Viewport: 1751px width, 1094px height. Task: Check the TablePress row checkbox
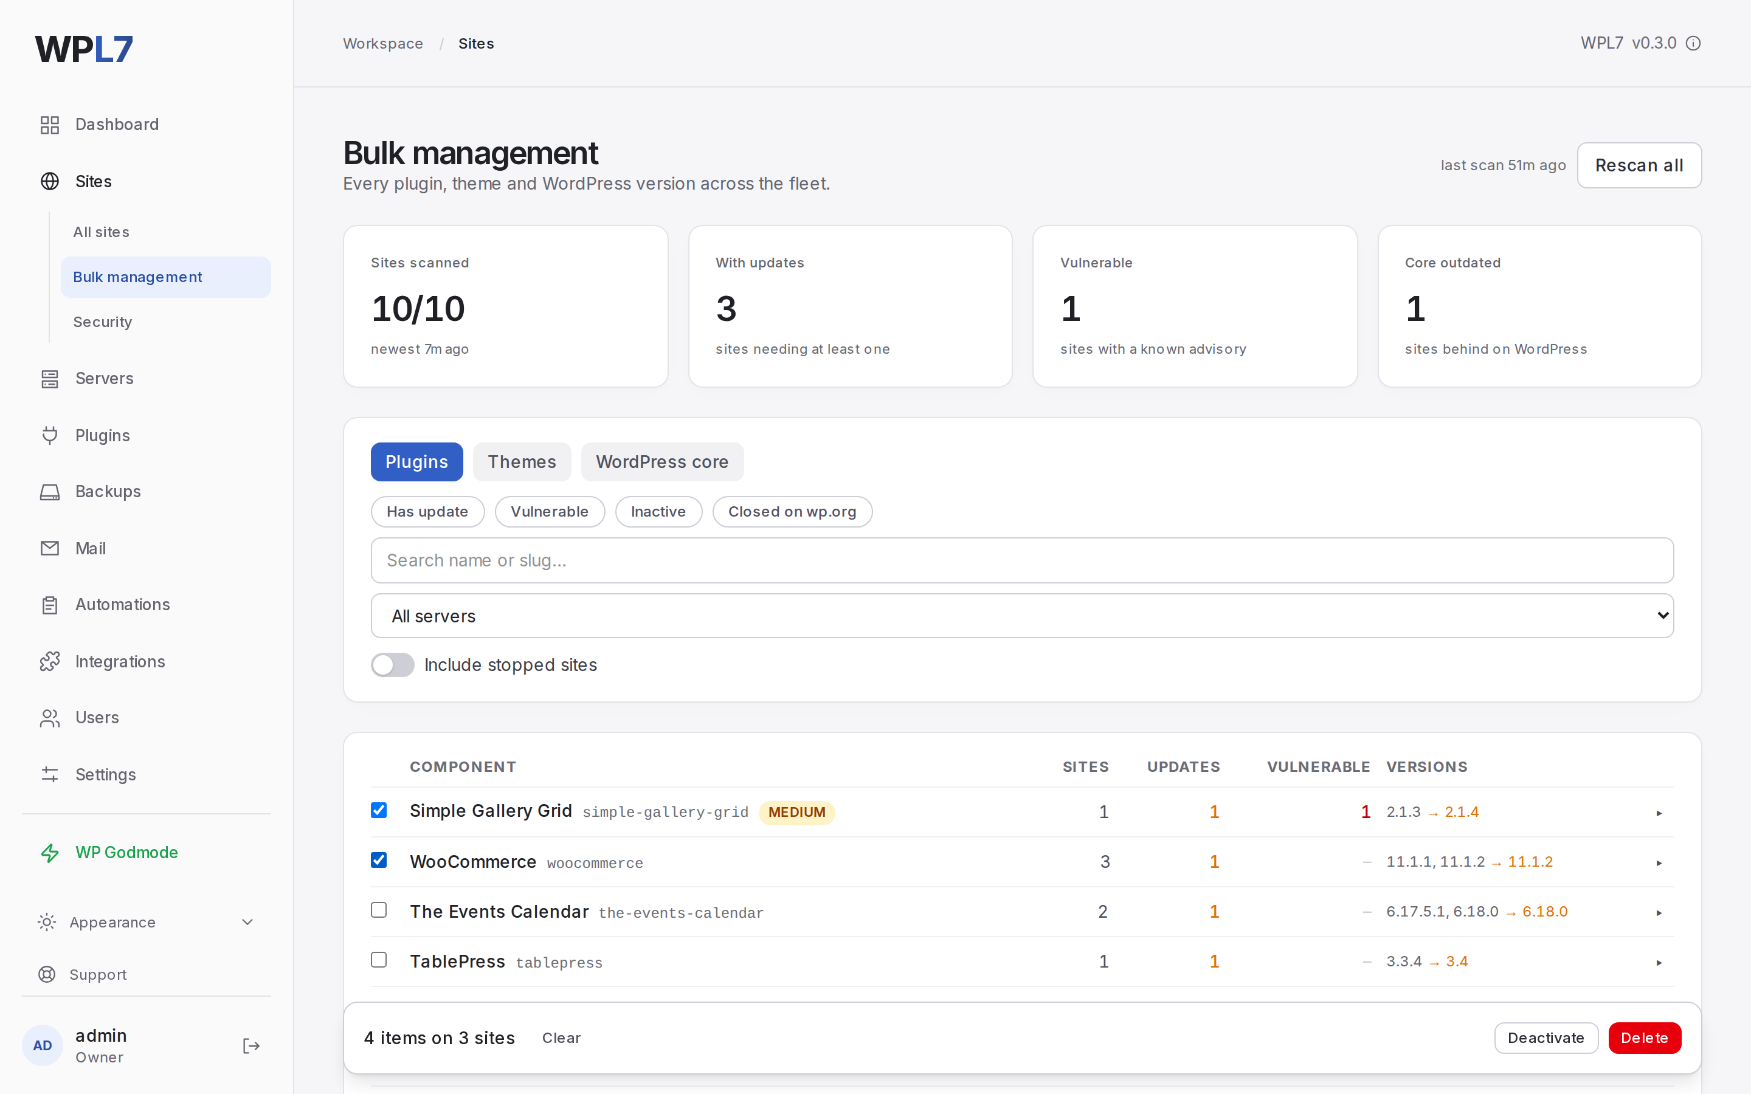pos(378,960)
